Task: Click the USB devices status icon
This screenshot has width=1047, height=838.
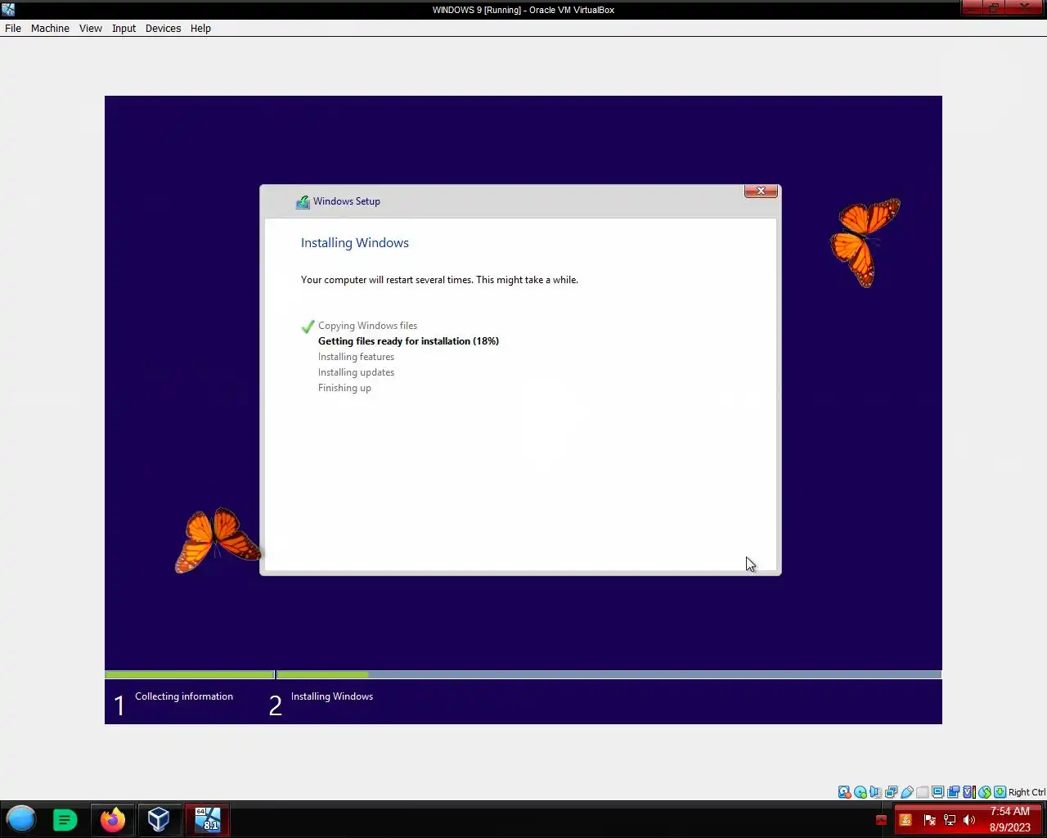Action: tap(906, 792)
